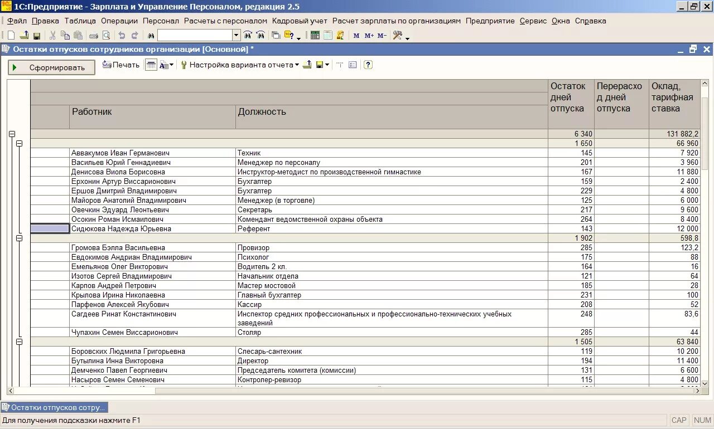714x429 pixels.
Task: Click the Работник column header
Action: 152,117
